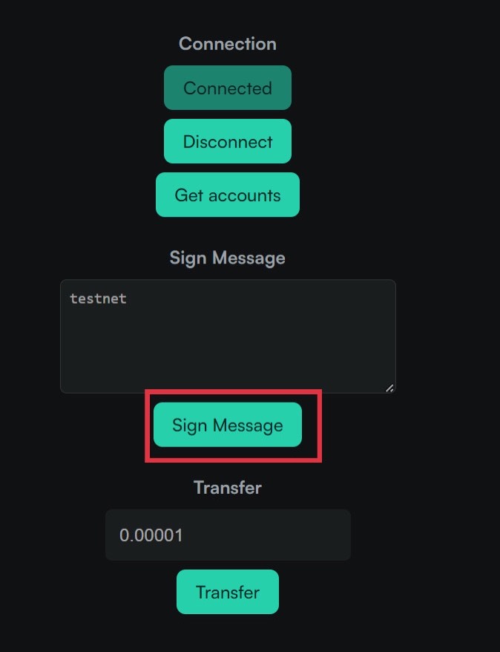Disconnect the wallet connection
500x652 pixels.
point(228,141)
